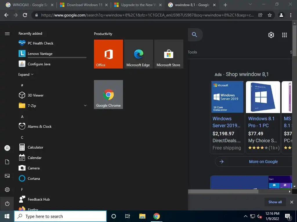Click the Start menu hamburger icon
Screen dimensions: 297x222
[7, 34]
